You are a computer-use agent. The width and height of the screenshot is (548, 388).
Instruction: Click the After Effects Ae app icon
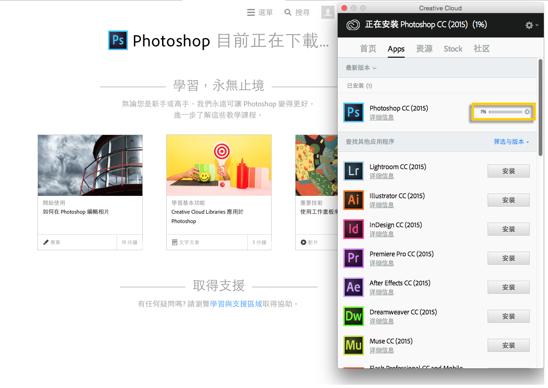point(353,287)
